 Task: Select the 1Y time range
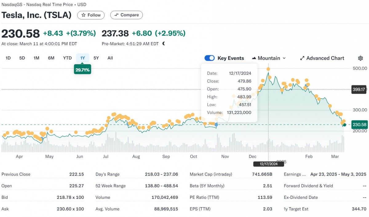pyautogui.click(x=82, y=58)
